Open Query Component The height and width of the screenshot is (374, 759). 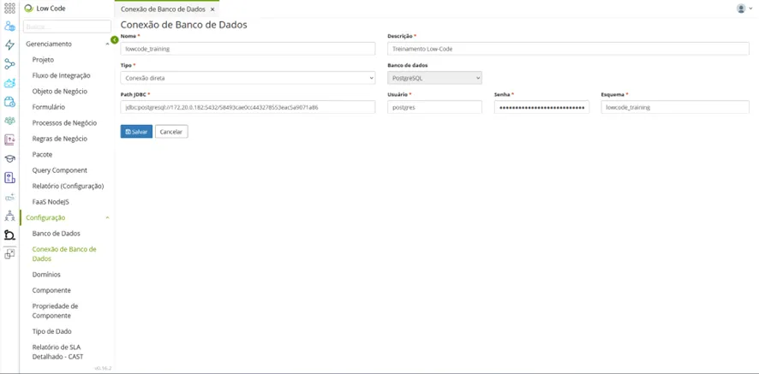[60, 170]
